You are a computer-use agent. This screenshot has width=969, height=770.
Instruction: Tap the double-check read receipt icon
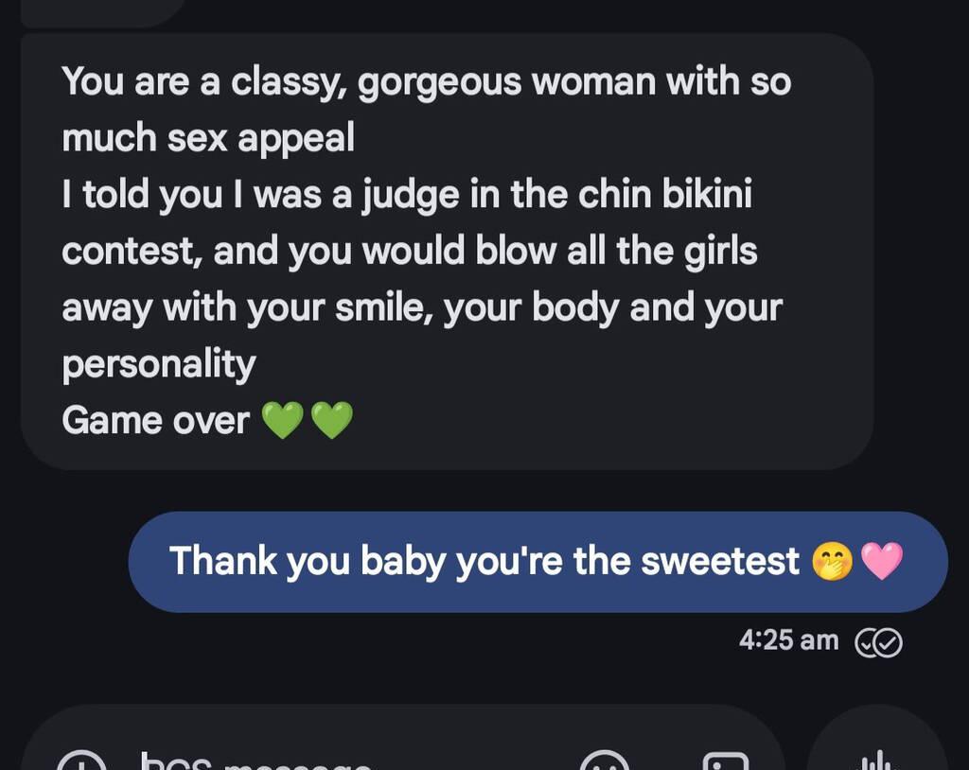coord(878,642)
